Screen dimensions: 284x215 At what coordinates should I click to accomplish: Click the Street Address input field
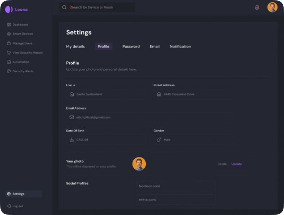[x=193, y=94]
